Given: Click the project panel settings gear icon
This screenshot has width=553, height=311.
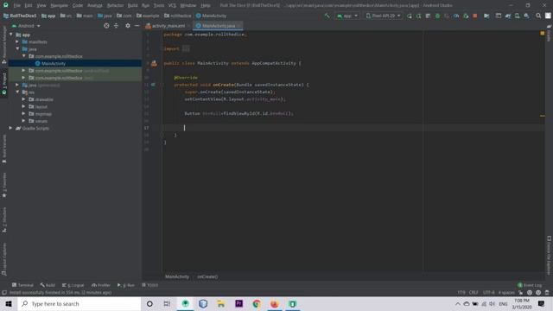Looking at the screenshot, I should coord(128,26).
